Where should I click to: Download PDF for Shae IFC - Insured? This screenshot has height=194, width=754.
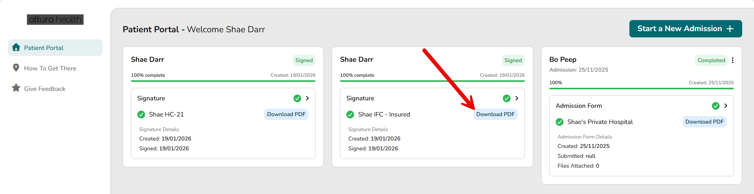(x=495, y=115)
